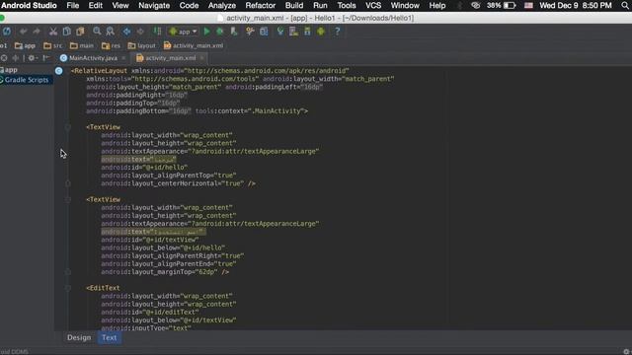The width and height of the screenshot is (632, 355).
Task: Open Find with the magnifier icon
Action: (x=97, y=32)
